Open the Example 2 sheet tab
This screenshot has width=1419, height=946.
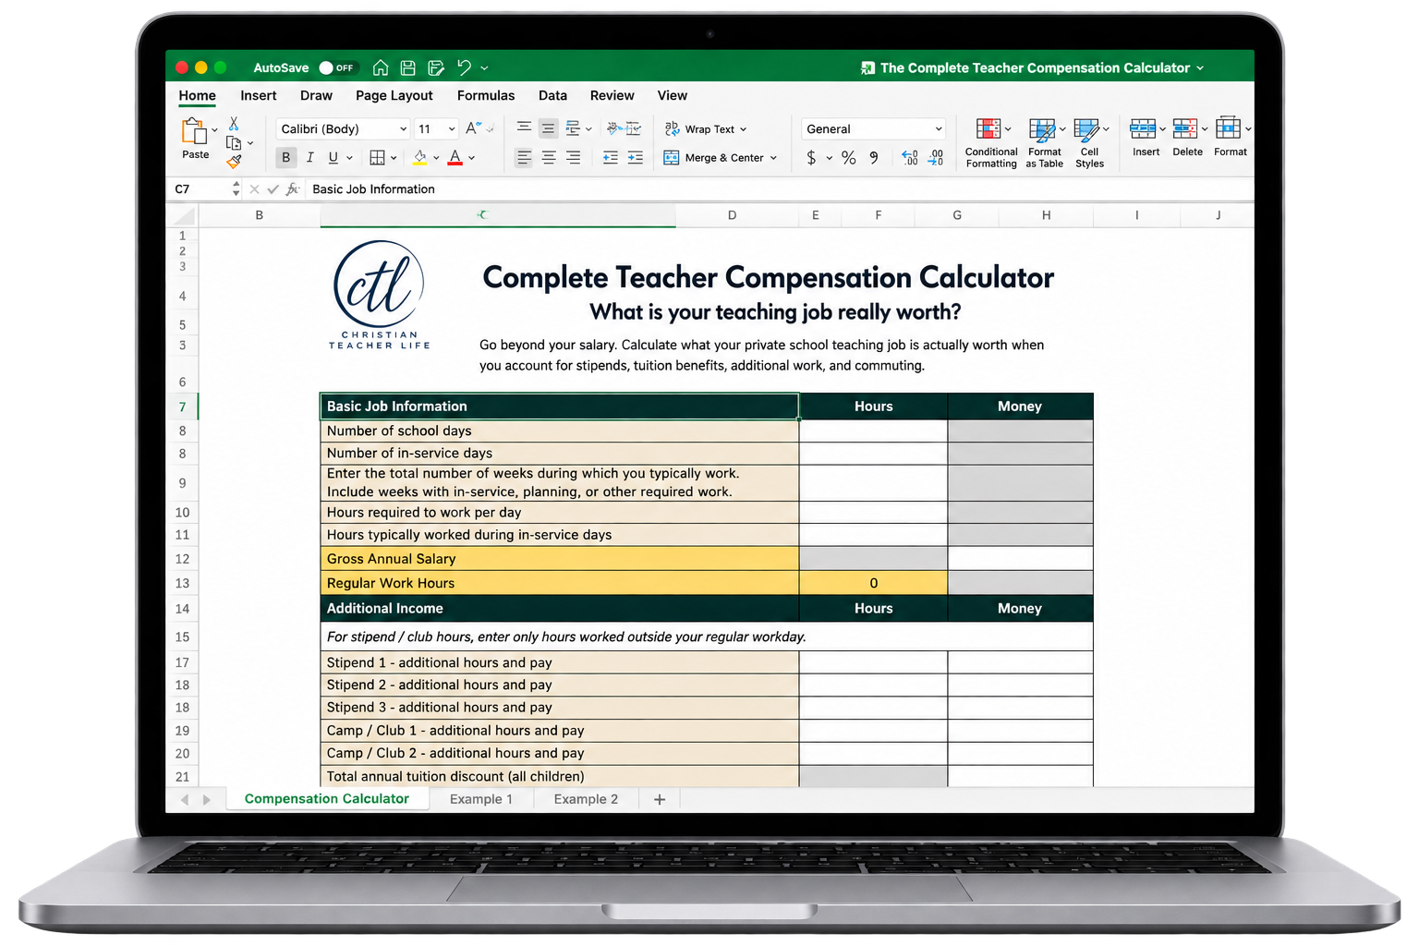[x=587, y=799]
